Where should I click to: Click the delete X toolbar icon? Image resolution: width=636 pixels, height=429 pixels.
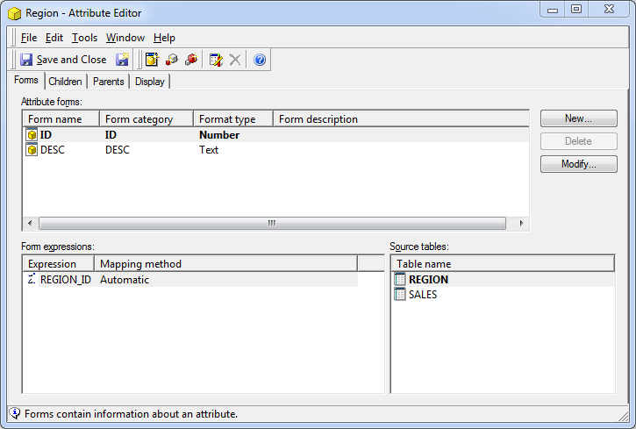click(235, 60)
